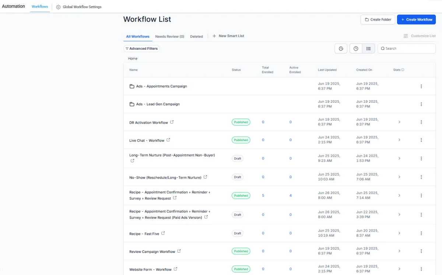Screen dimensions: 442x275
Task: Open the Ads - Appointments Campaign folder
Action: pos(162,87)
